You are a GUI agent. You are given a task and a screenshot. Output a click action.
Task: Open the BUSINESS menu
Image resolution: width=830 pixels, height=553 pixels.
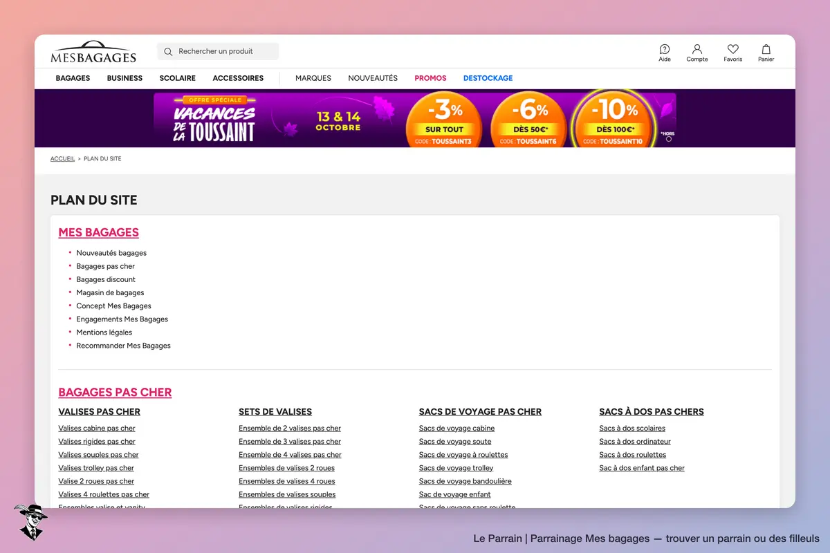124,78
